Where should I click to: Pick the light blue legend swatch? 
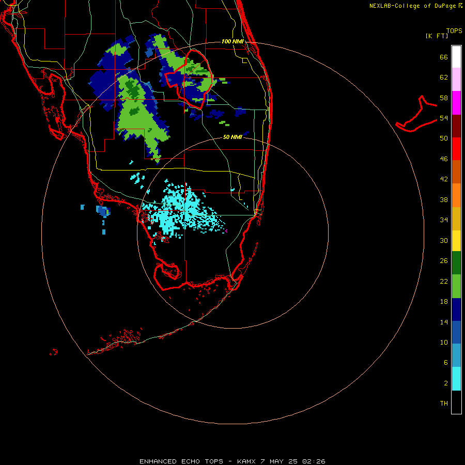tap(456, 355)
